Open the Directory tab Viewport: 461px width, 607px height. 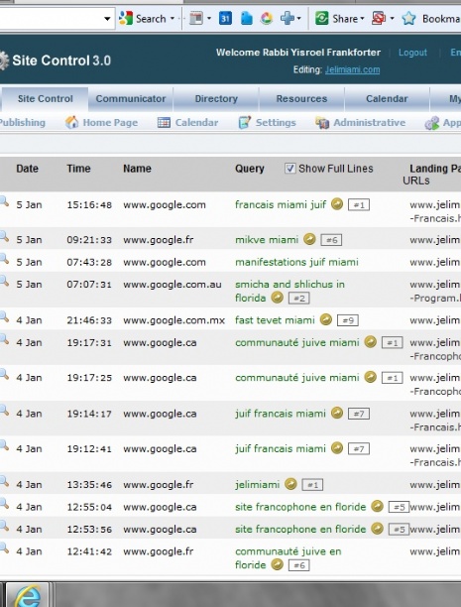tap(216, 99)
